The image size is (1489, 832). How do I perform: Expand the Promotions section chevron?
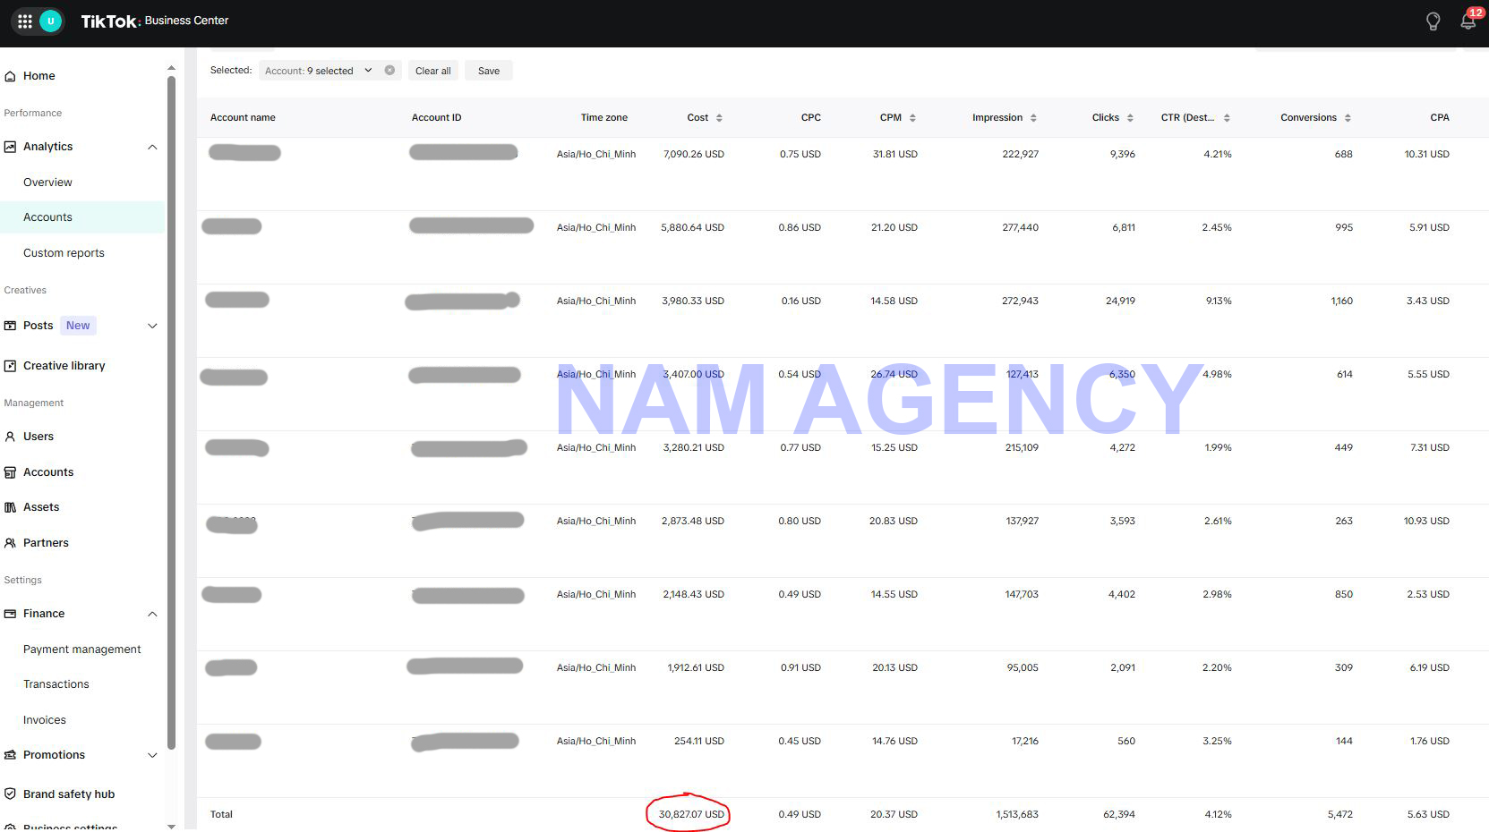152,755
